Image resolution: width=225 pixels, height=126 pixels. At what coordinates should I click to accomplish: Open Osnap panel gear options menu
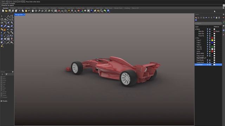coord(13,72)
